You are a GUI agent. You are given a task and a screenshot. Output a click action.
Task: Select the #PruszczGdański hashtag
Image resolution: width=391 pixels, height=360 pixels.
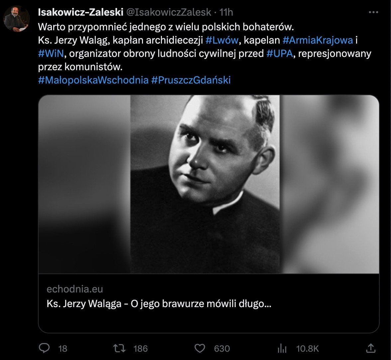(191, 80)
